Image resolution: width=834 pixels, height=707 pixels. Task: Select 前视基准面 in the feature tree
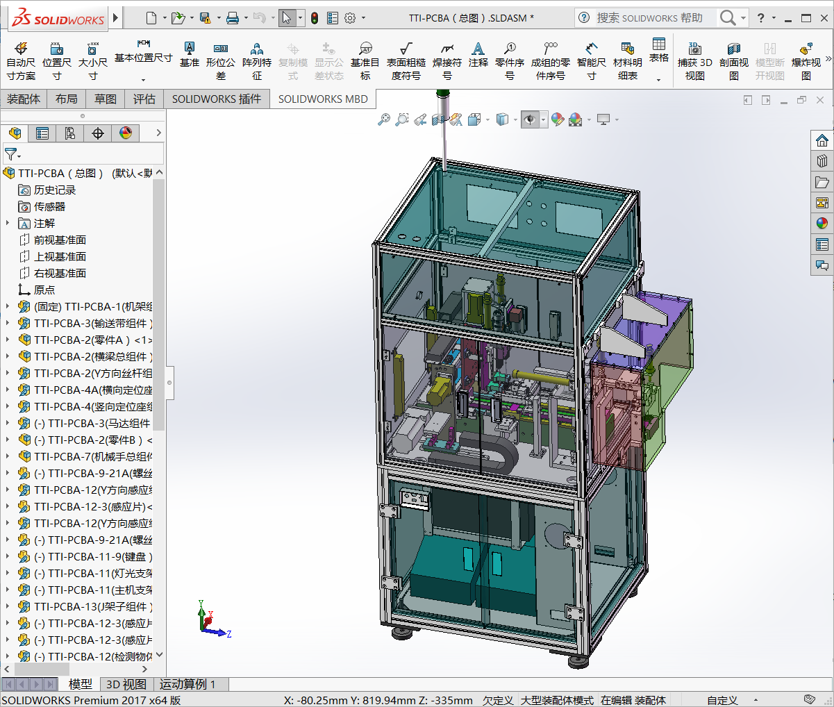(x=60, y=240)
